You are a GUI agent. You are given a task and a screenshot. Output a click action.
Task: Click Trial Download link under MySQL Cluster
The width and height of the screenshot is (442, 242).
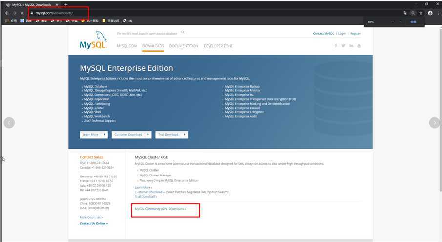click(146, 197)
